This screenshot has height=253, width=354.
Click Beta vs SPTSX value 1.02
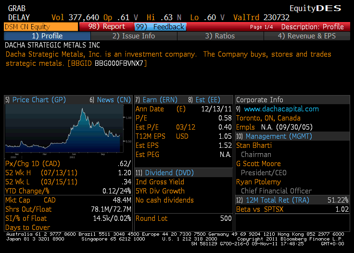(342, 209)
